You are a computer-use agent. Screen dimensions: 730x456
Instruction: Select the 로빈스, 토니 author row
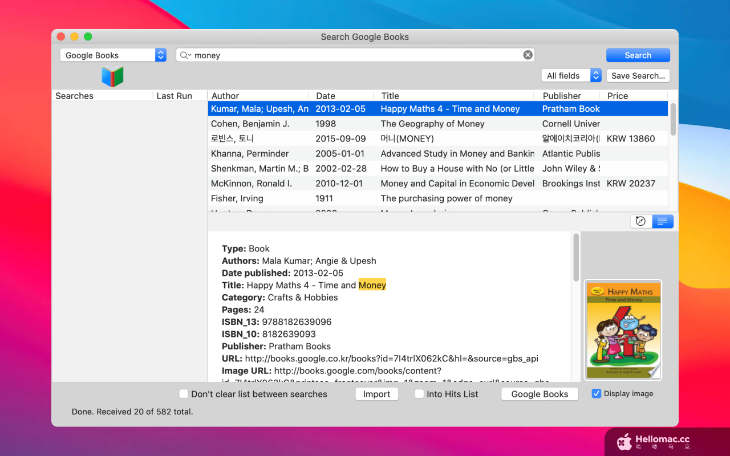pos(438,139)
